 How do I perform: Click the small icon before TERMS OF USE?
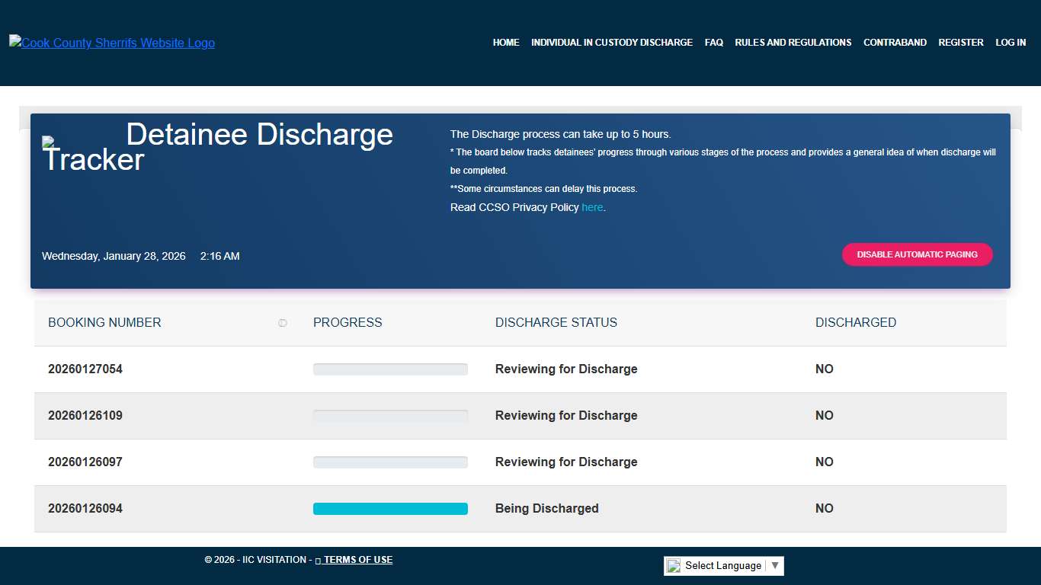point(318,560)
